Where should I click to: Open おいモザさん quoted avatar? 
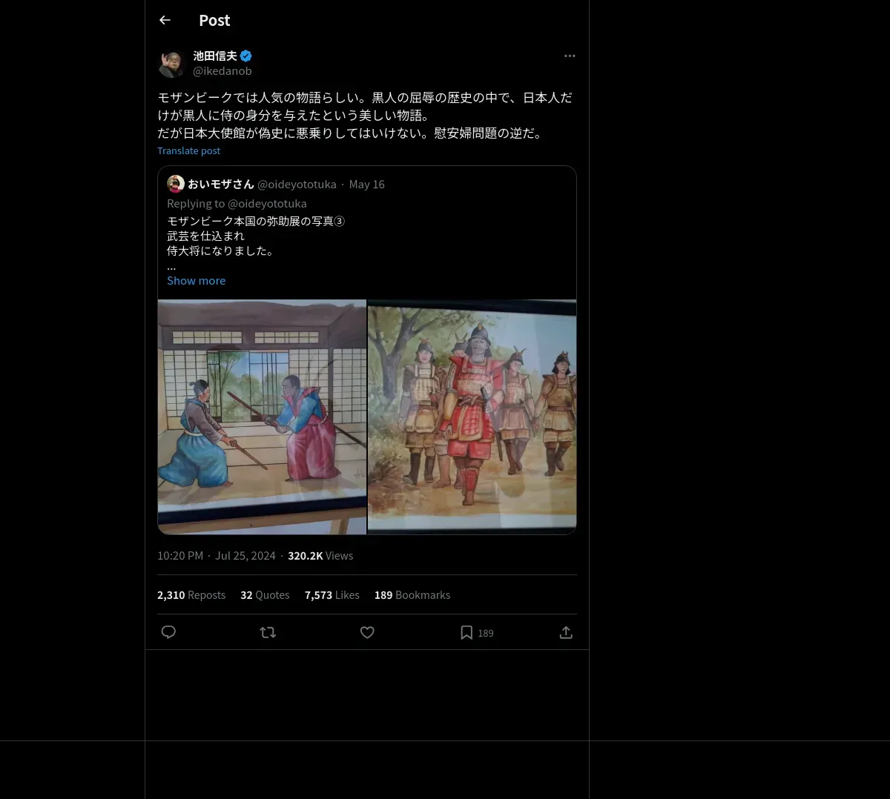tap(176, 184)
